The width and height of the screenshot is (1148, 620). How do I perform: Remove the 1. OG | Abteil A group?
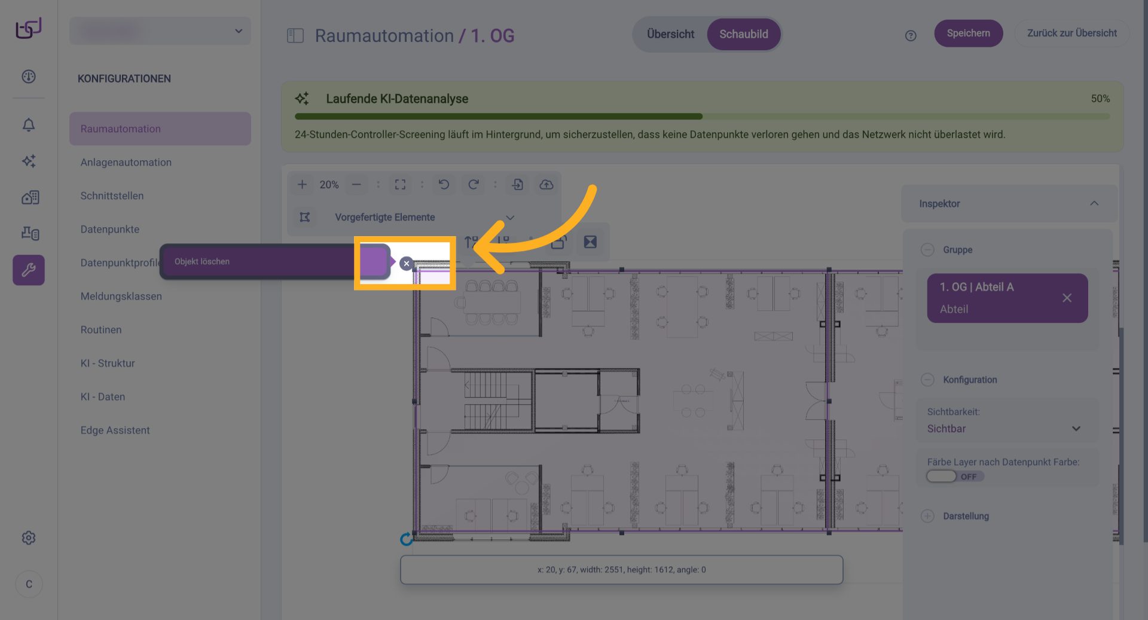1067,298
